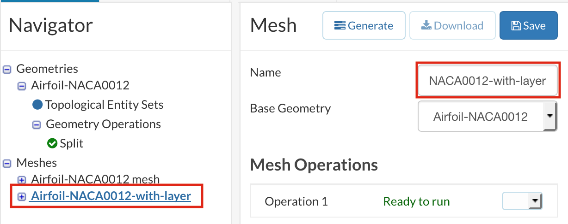Screen dimensions: 568x224
Task: Select Geometry Operations in the tree
Action: pyautogui.click(x=103, y=124)
